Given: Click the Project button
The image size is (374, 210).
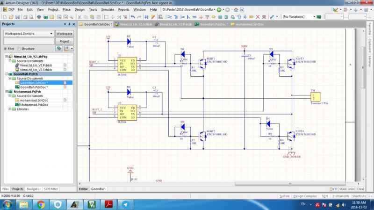Looking at the screenshot, I should coord(65,41).
